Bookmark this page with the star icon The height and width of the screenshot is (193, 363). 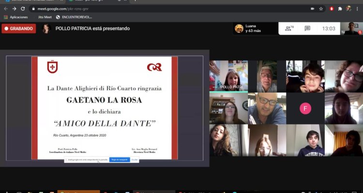pyautogui.click(x=321, y=9)
